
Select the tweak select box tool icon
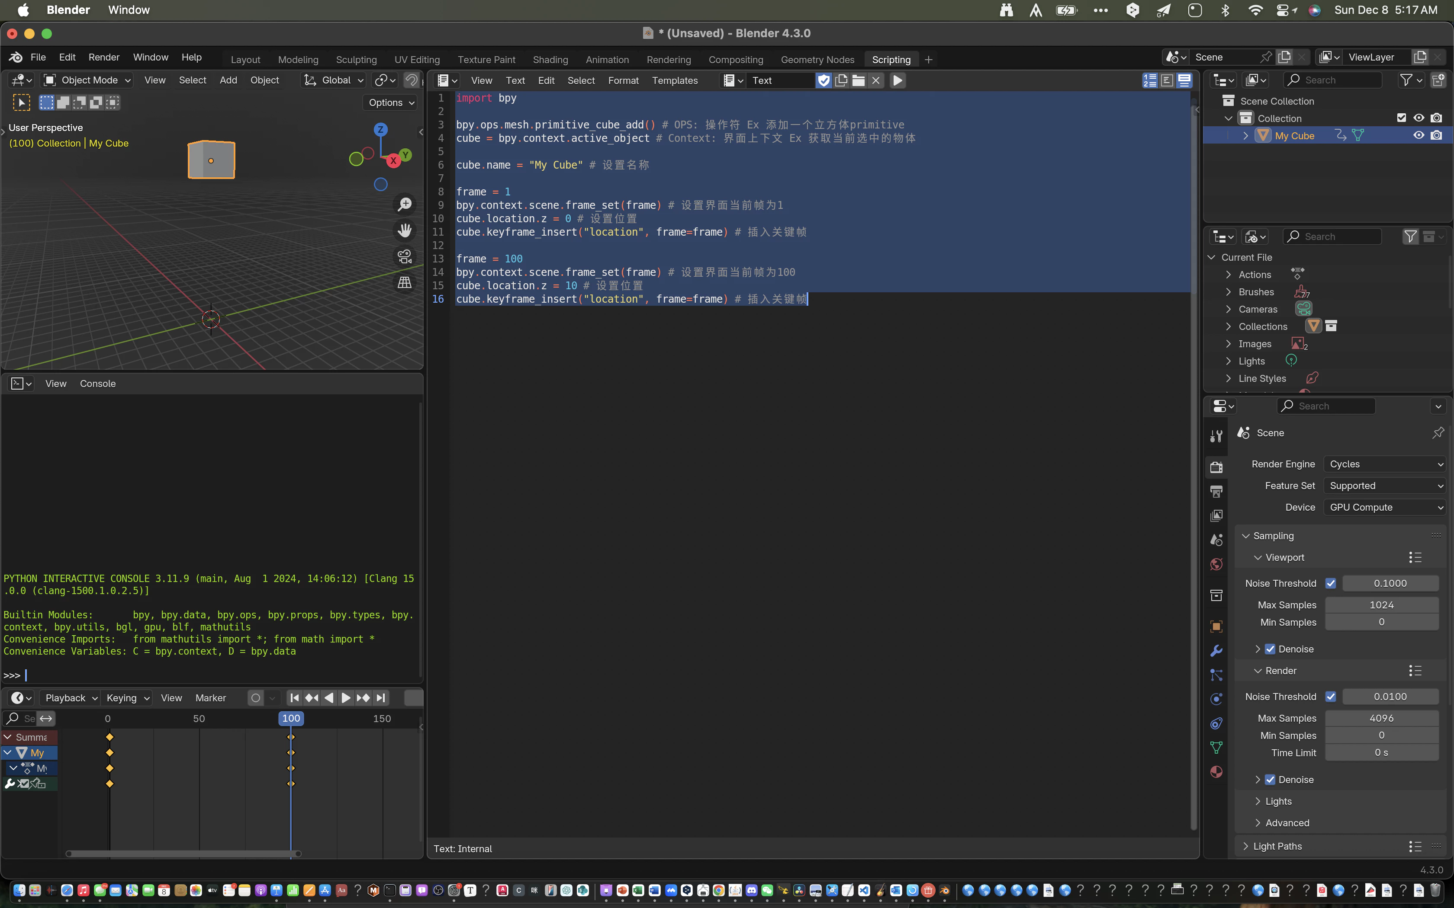coord(21,103)
